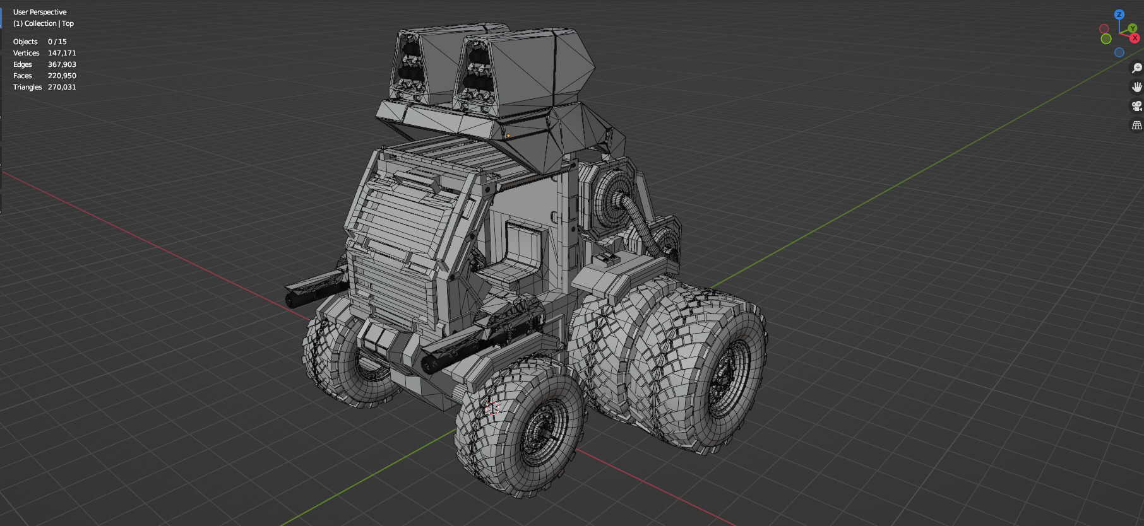Select the orange origin dot under the launcher
The width and height of the screenshot is (1144, 526).
click(x=508, y=136)
